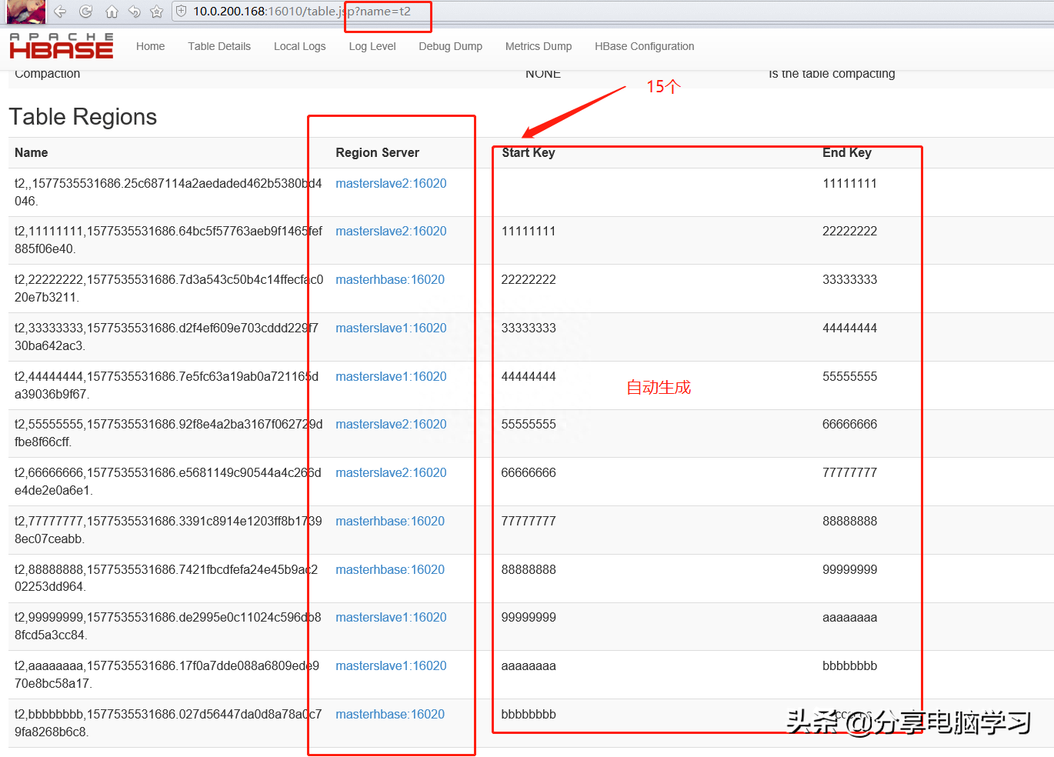The image size is (1054, 757).
Task: Go to browser home page icon
Action: 112,12
